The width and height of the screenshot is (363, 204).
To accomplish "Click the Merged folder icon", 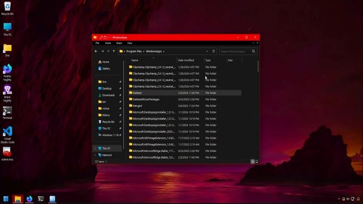I will [130, 106].
